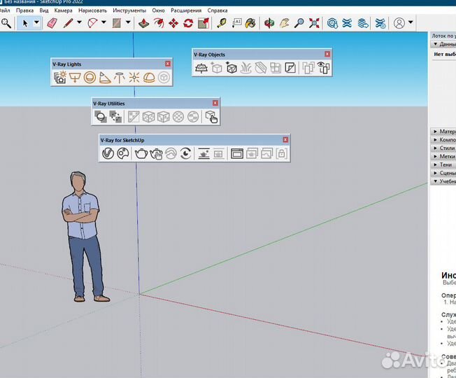Select the red Move tool
456x378 pixels.
click(x=173, y=23)
